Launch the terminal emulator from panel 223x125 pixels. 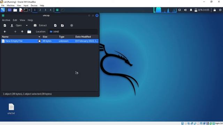[x=25, y=10]
